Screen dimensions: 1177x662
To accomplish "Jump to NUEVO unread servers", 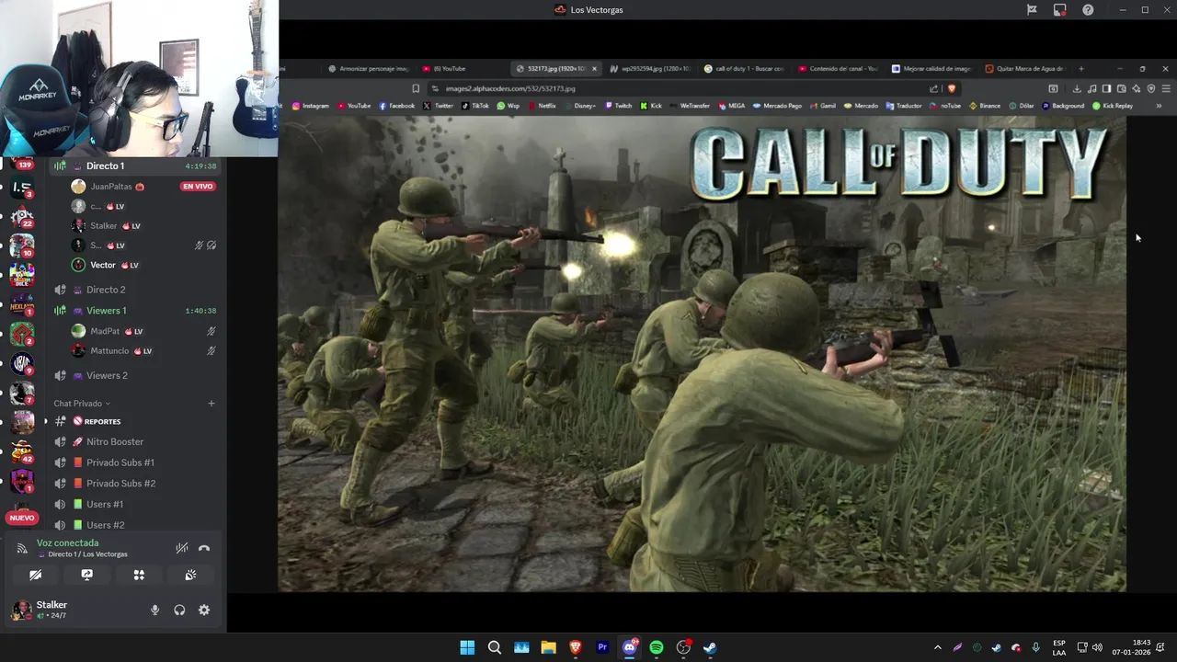I will (x=21, y=518).
